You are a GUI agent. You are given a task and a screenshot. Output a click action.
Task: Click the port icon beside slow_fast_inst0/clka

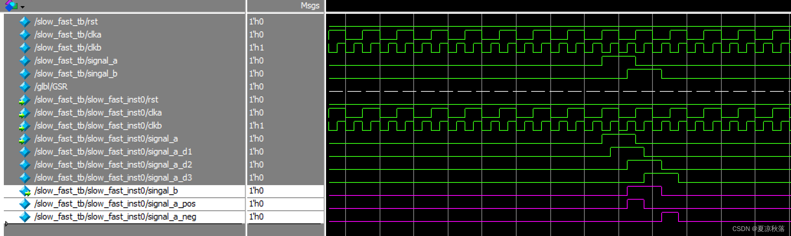(25, 113)
